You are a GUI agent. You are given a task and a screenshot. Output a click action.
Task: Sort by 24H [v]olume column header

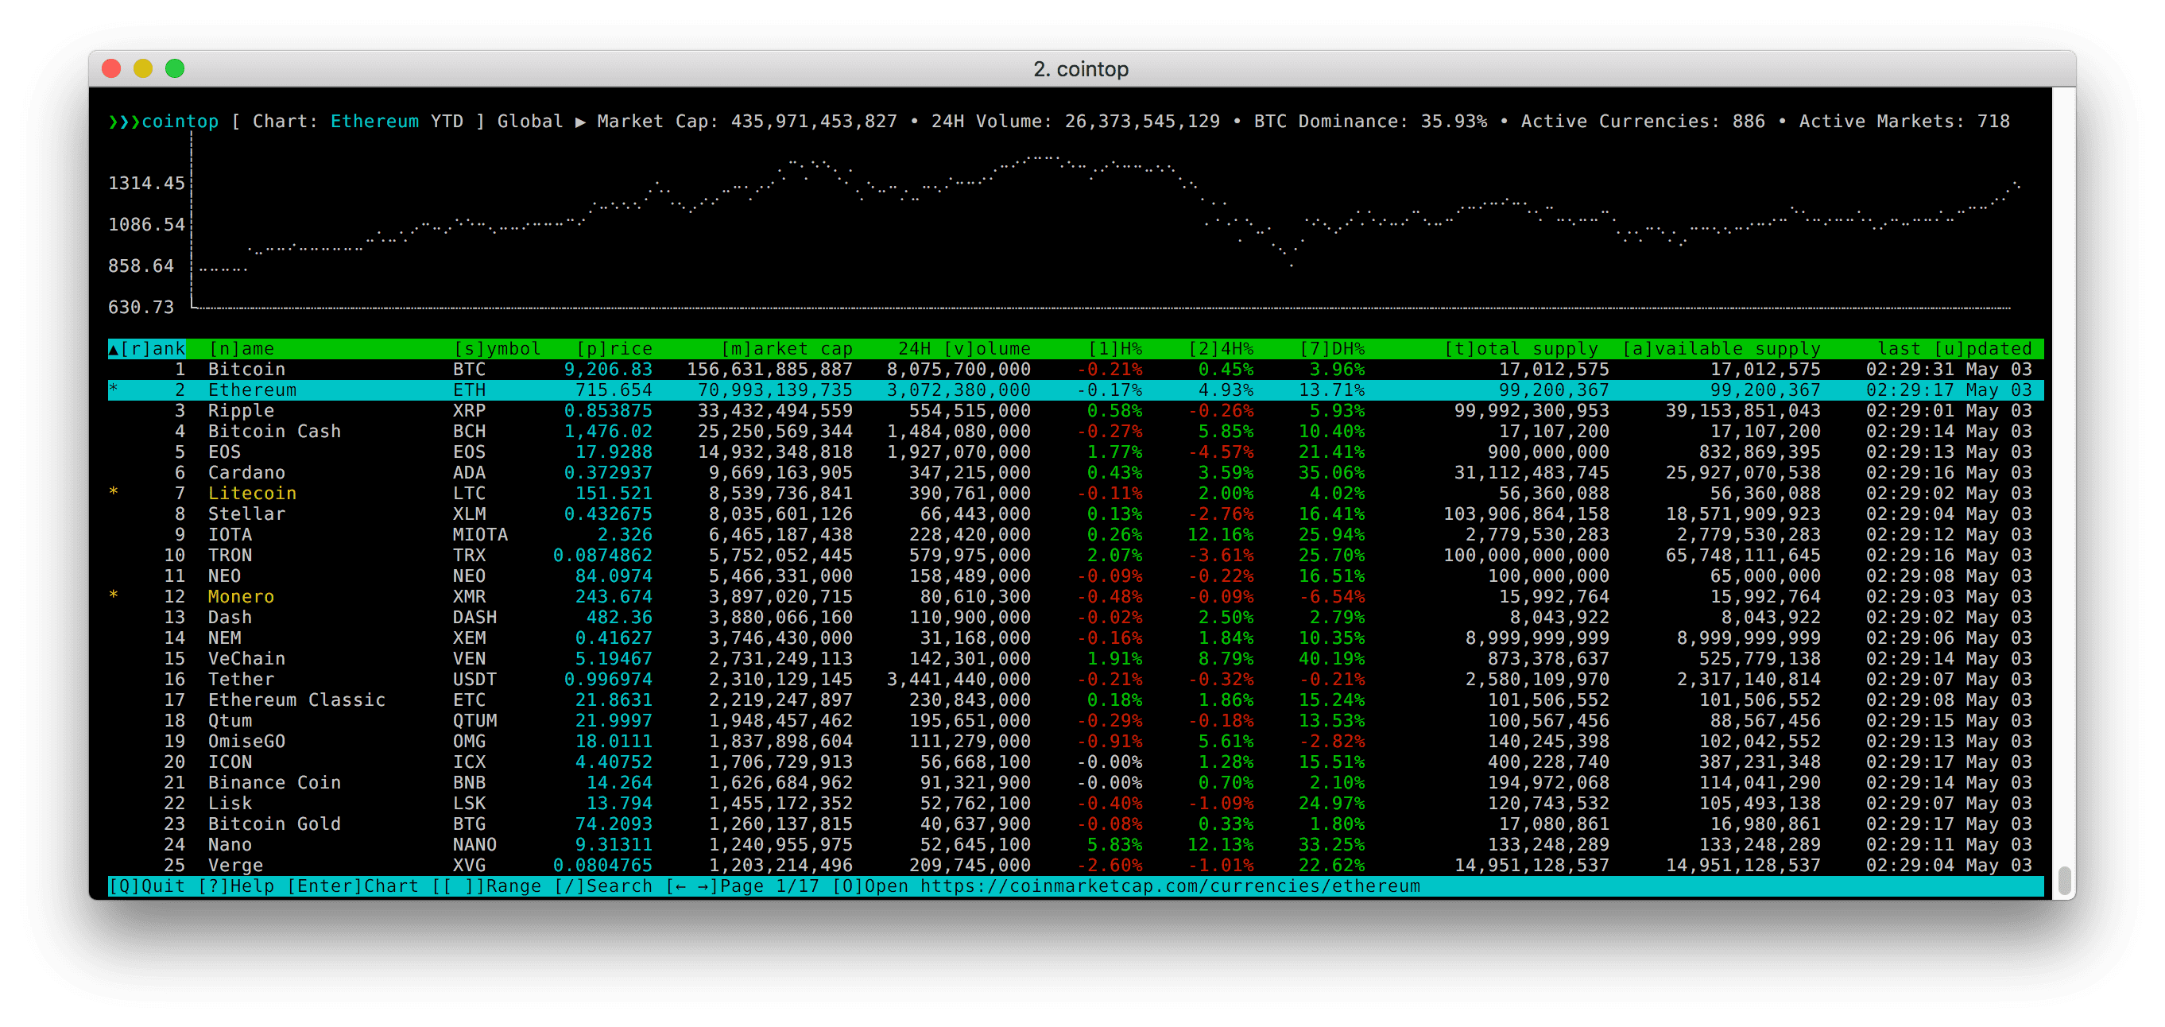point(964,349)
